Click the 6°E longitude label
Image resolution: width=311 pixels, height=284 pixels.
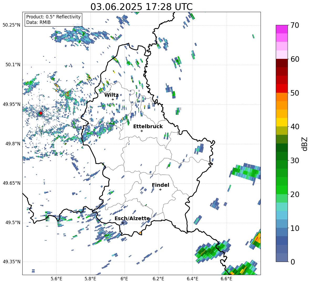coord(124,279)
